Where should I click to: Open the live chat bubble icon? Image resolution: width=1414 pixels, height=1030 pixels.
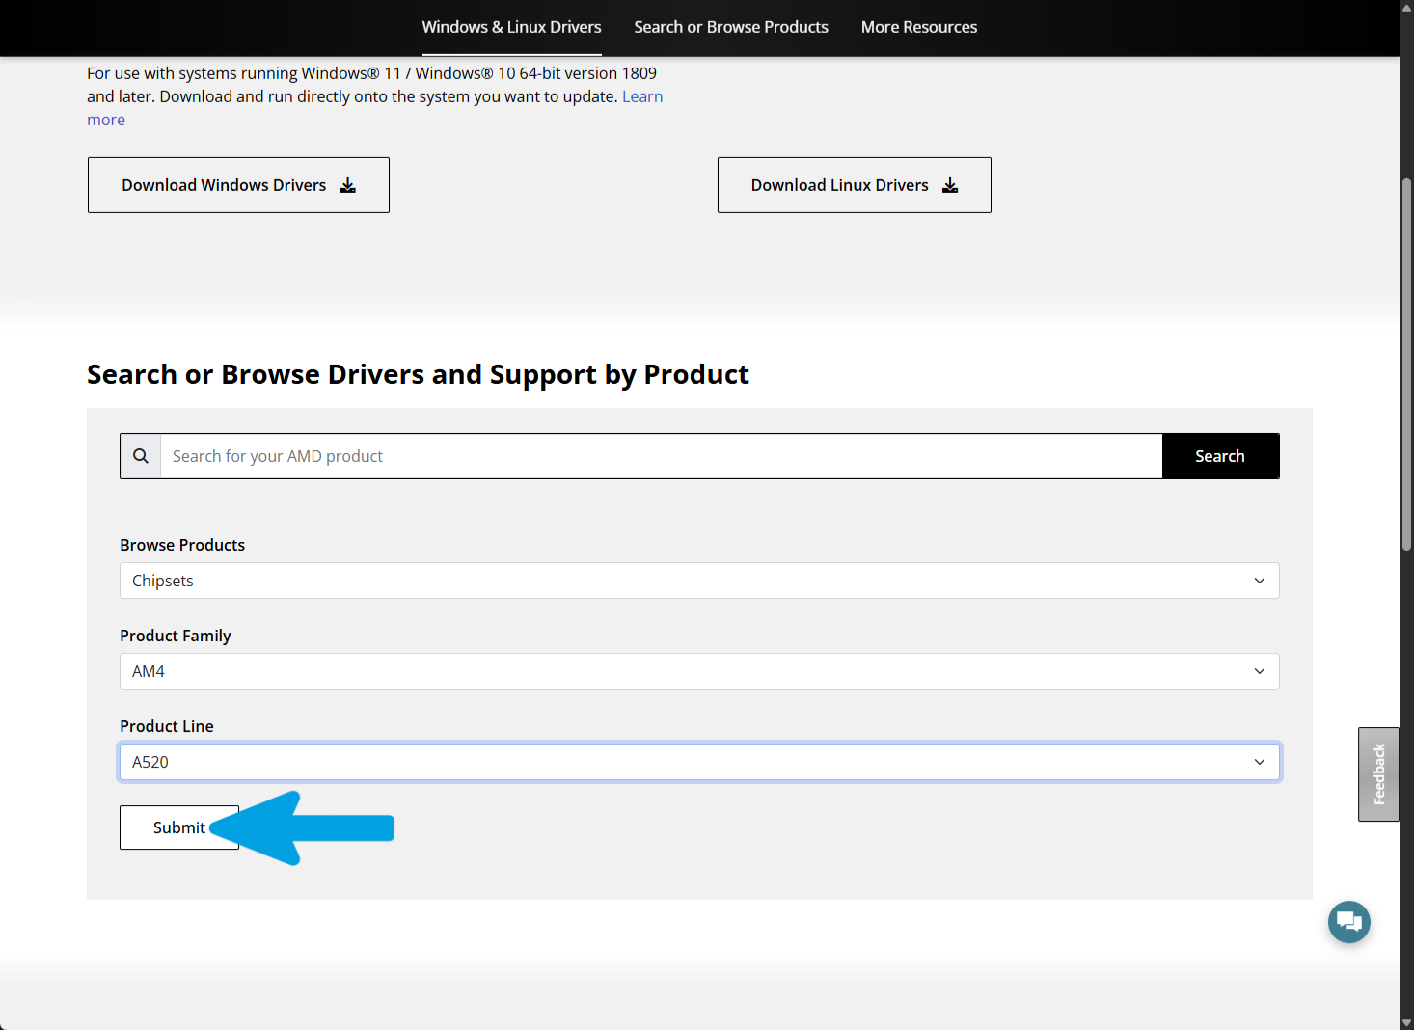coord(1348,922)
